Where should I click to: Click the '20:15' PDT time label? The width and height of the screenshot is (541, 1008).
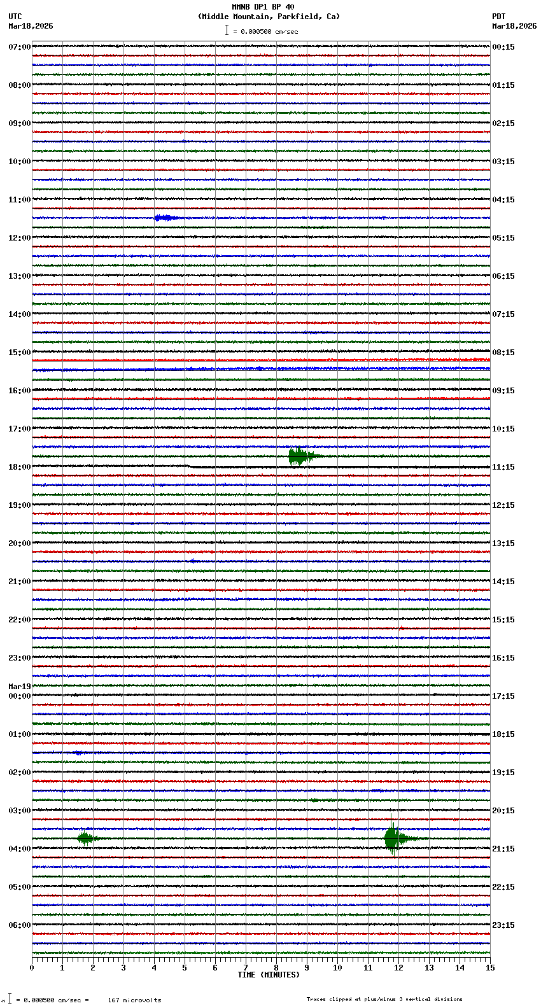(x=503, y=811)
